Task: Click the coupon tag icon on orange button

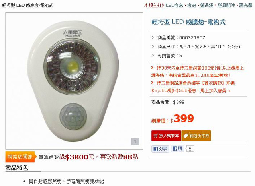Action: [186, 136]
